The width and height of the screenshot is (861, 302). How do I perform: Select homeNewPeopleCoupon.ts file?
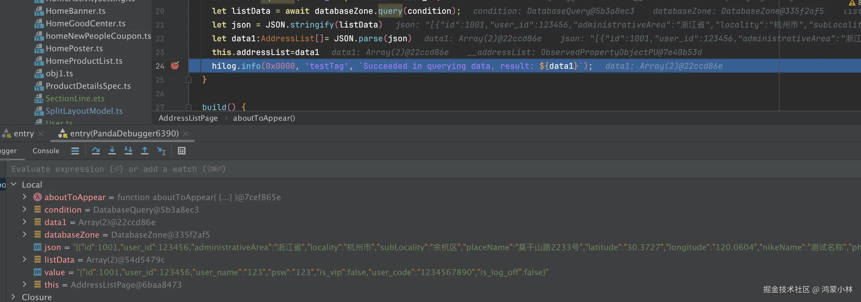[98, 36]
